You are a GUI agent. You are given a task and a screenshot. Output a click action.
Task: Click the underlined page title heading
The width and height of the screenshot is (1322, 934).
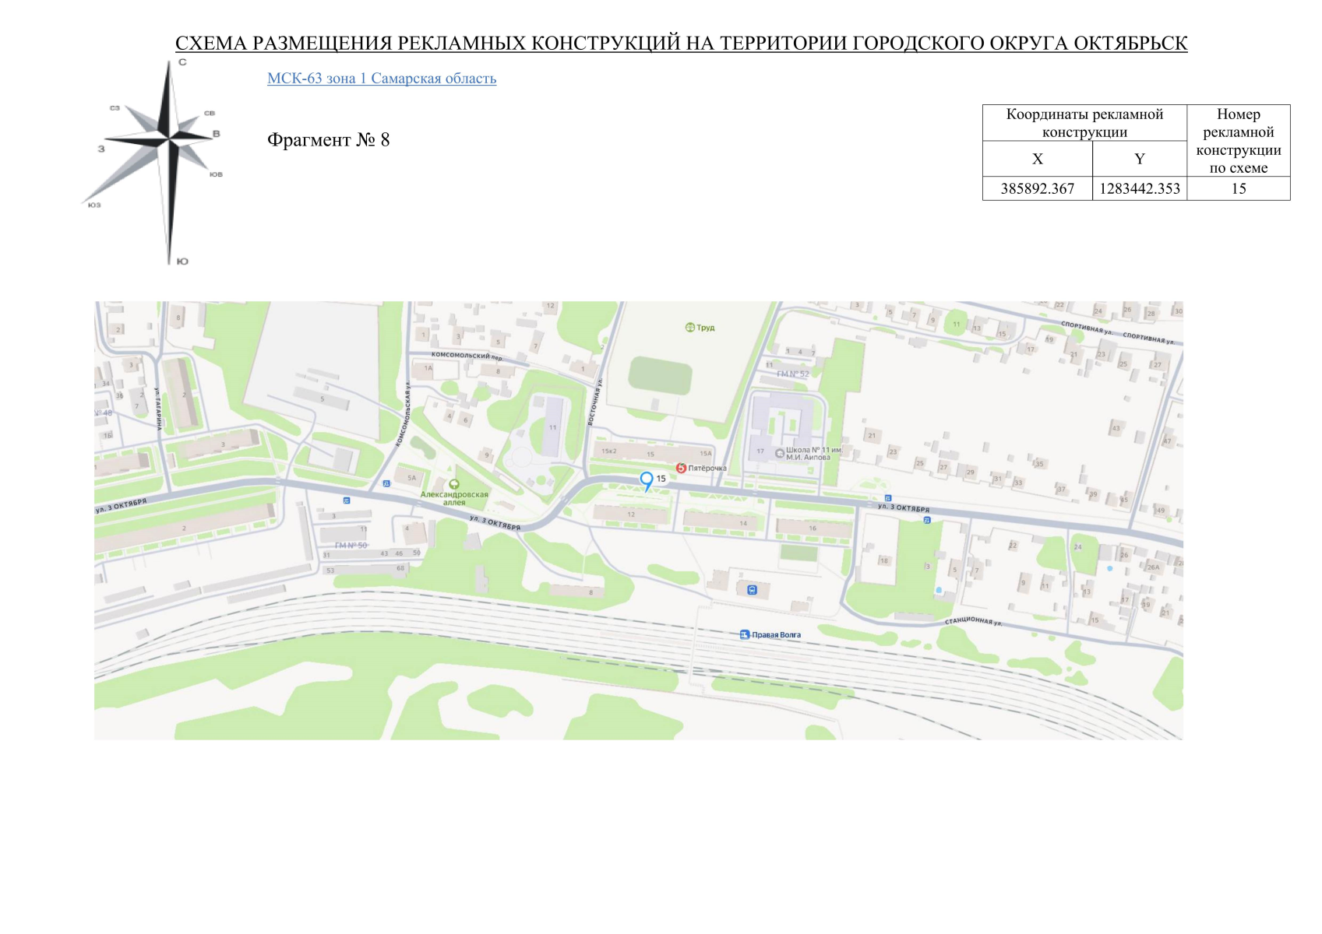coord(681,43)
